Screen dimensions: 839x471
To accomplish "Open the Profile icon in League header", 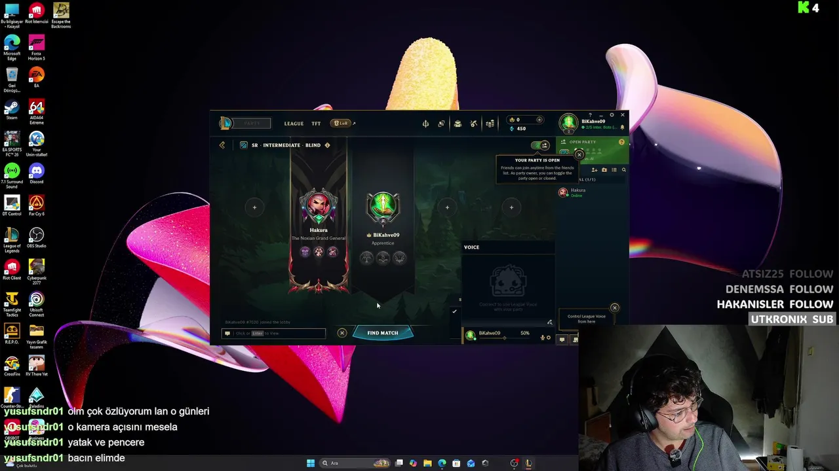I will coord(441,124).
